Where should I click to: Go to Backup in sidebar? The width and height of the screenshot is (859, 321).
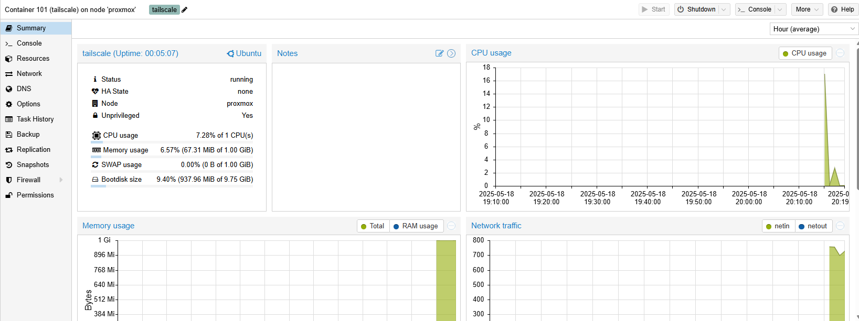pos(28,135)
